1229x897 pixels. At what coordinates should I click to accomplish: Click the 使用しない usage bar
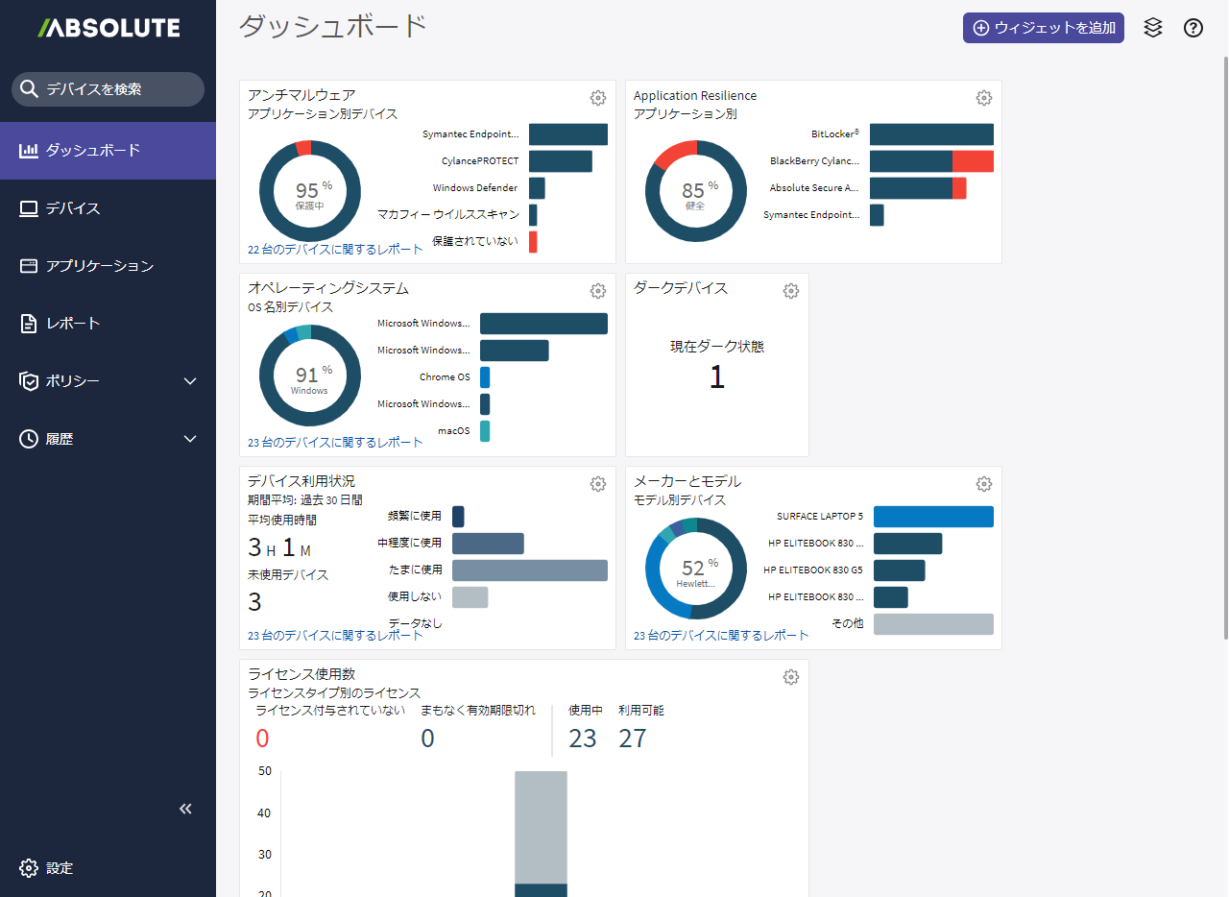click(470, 597)
